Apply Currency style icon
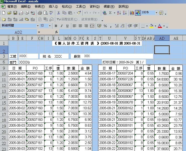The image size is (186, 151). pyautogui.click(x=99, y=26)
